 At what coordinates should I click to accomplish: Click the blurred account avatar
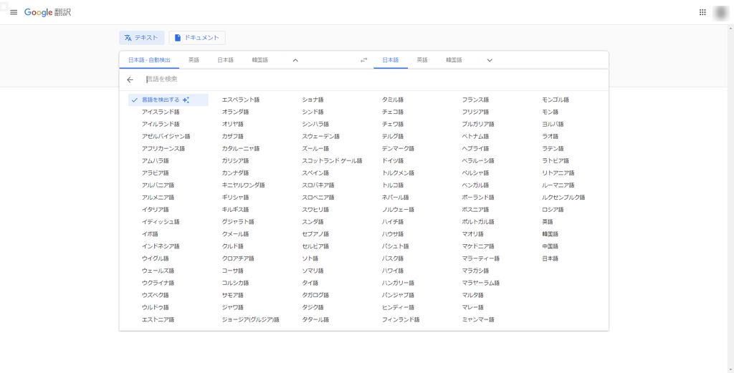click(x=721, y=13)
